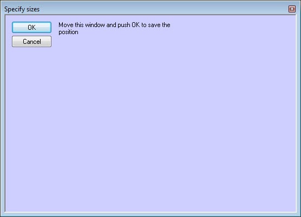Image resolution: width=301 pixels, height=217 pixels.
Task: Click the words 'save the' in the message
Action: [159, 25]
